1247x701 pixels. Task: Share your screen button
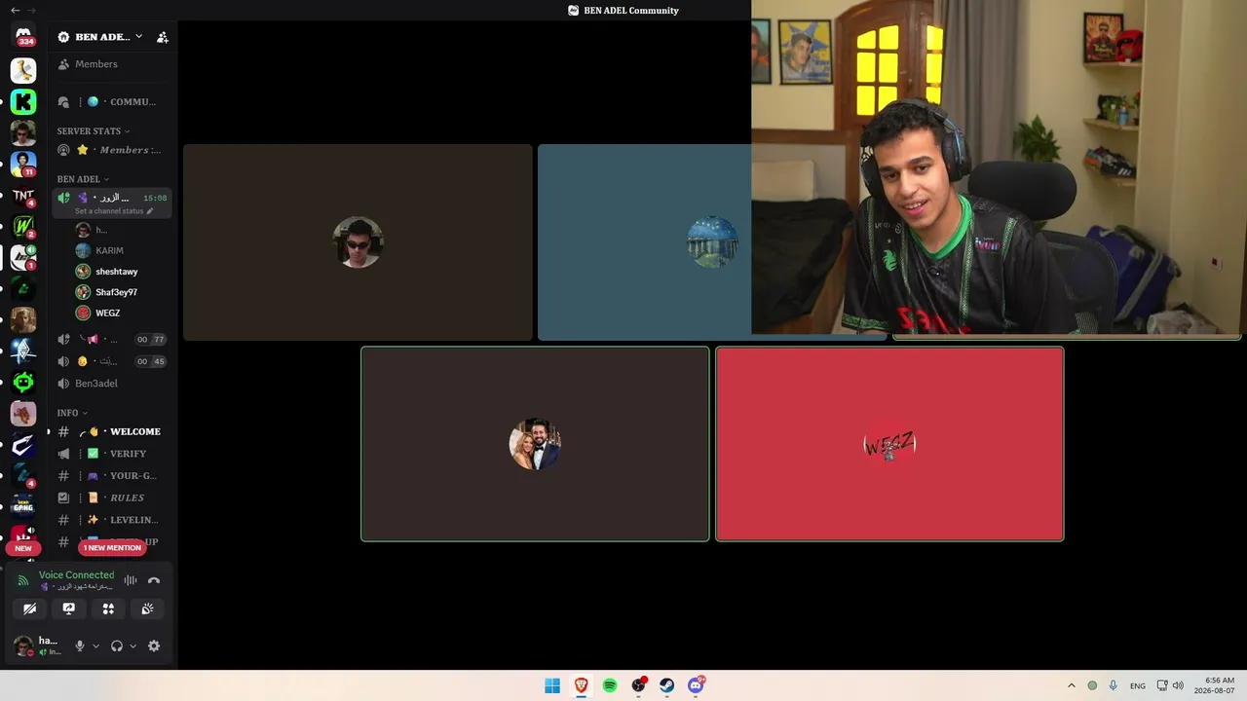click(x=69, y=609)
